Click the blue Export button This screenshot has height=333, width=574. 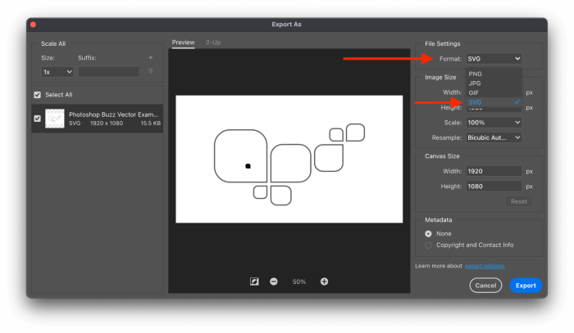click(x=526, y=286)
